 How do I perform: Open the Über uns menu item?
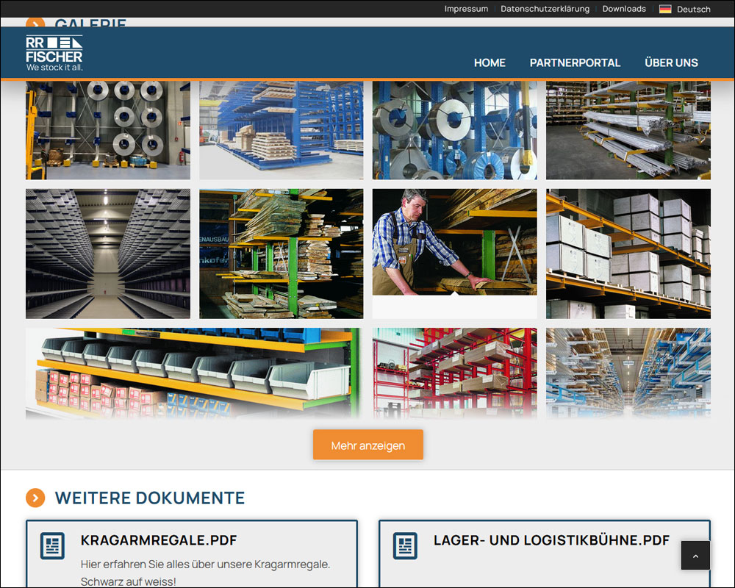click(x=671, y=63)
